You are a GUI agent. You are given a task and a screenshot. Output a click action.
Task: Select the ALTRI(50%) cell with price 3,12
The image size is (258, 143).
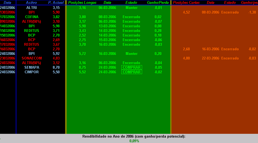click(x=32, y=63)
